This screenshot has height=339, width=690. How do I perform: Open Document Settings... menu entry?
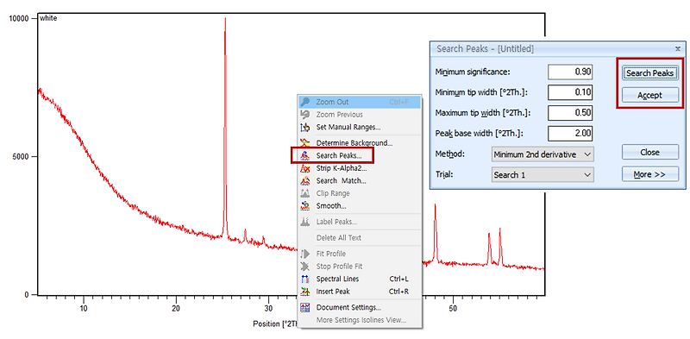pos(360,307)
